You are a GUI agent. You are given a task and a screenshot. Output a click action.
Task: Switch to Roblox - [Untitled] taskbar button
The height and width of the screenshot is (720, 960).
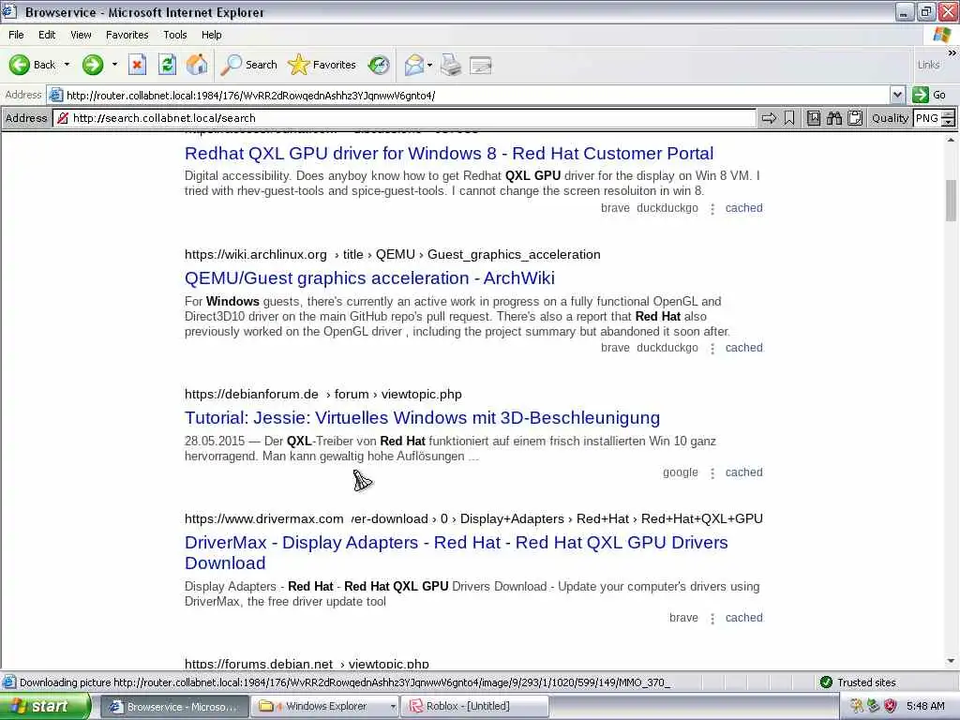coord(474,707)
